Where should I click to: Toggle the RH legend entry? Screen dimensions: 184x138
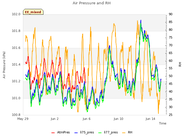tap(127, 132)
